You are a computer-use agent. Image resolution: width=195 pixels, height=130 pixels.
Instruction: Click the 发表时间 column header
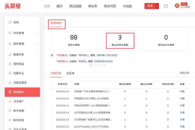[62, 84]
